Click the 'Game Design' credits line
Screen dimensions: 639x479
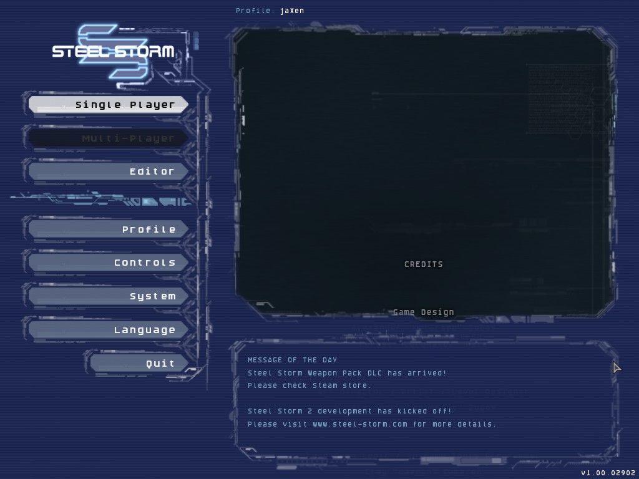[x=424, y=312]
